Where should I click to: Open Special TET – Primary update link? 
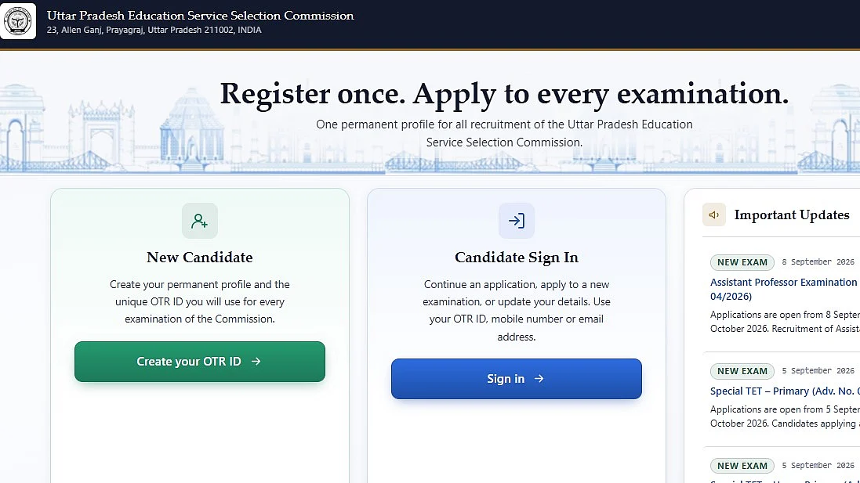[785, 391]
